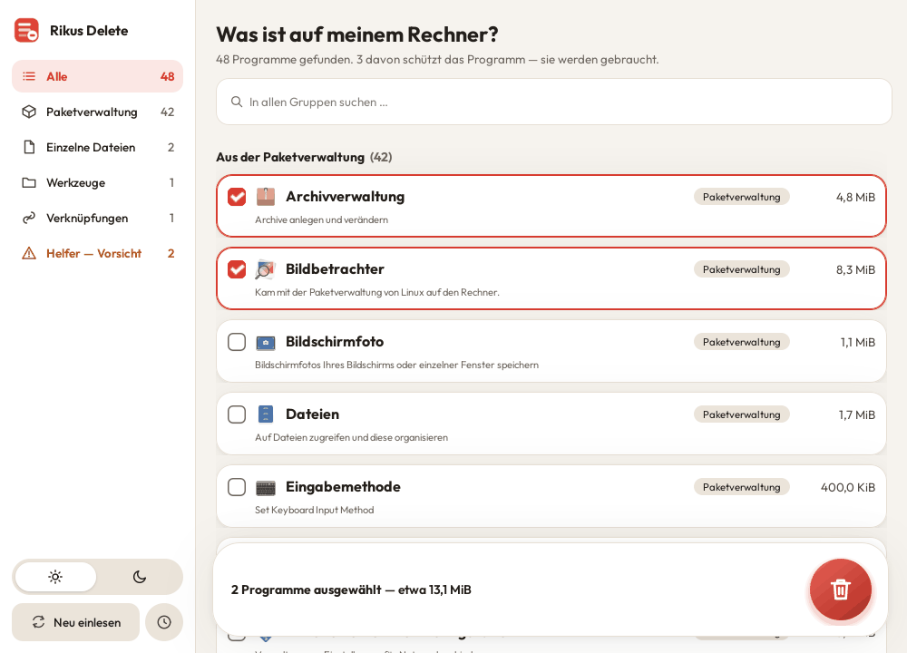Image resolution: width=907 pixels, height=653 pixels.
Task: Click the 4,8 MiB size value
Action: [855, 197]
